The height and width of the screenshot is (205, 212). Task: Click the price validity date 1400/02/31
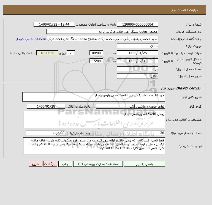[137, 61]
